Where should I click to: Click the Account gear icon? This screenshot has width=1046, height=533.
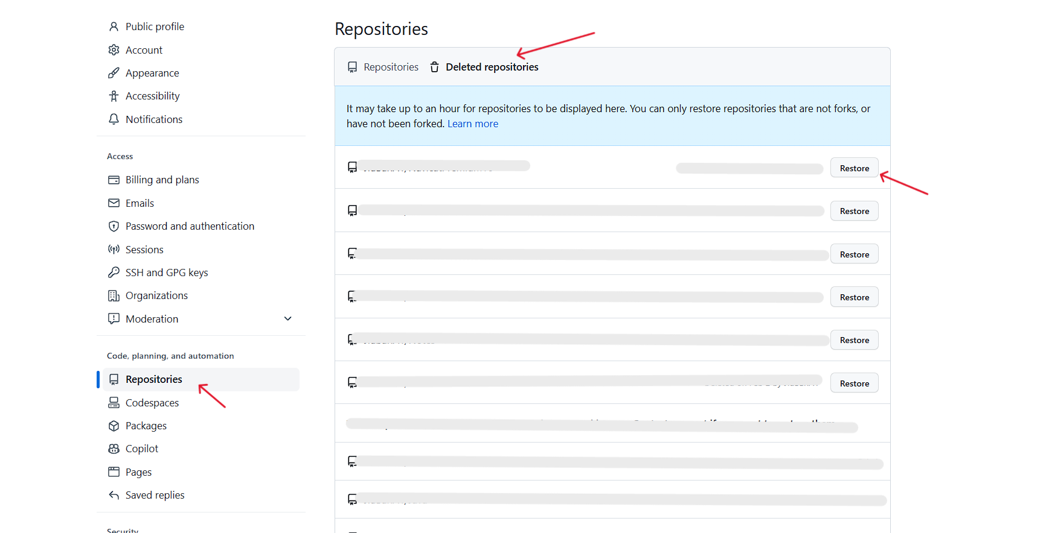click(114, 50)
